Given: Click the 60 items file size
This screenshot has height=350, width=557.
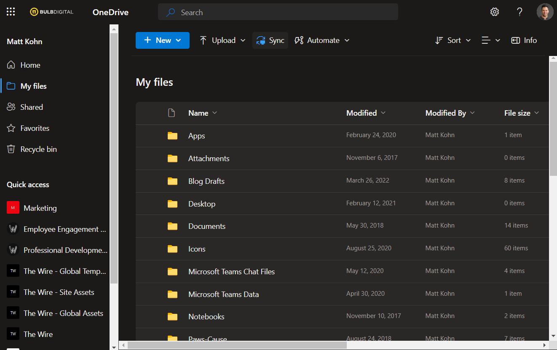Looking at the screenshot, I should pos(516,248).
